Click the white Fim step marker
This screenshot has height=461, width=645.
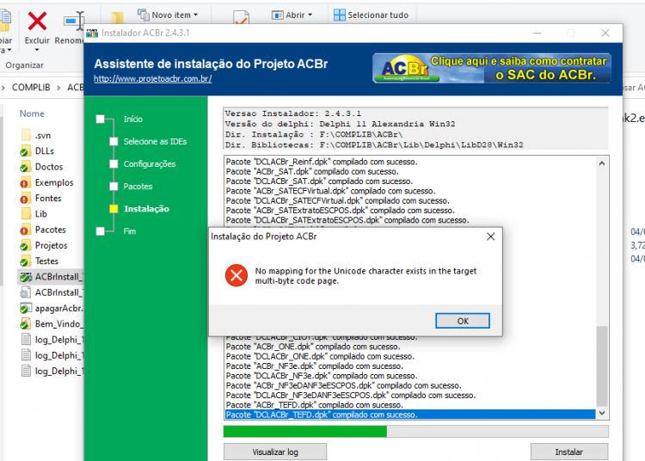point(100,231)
